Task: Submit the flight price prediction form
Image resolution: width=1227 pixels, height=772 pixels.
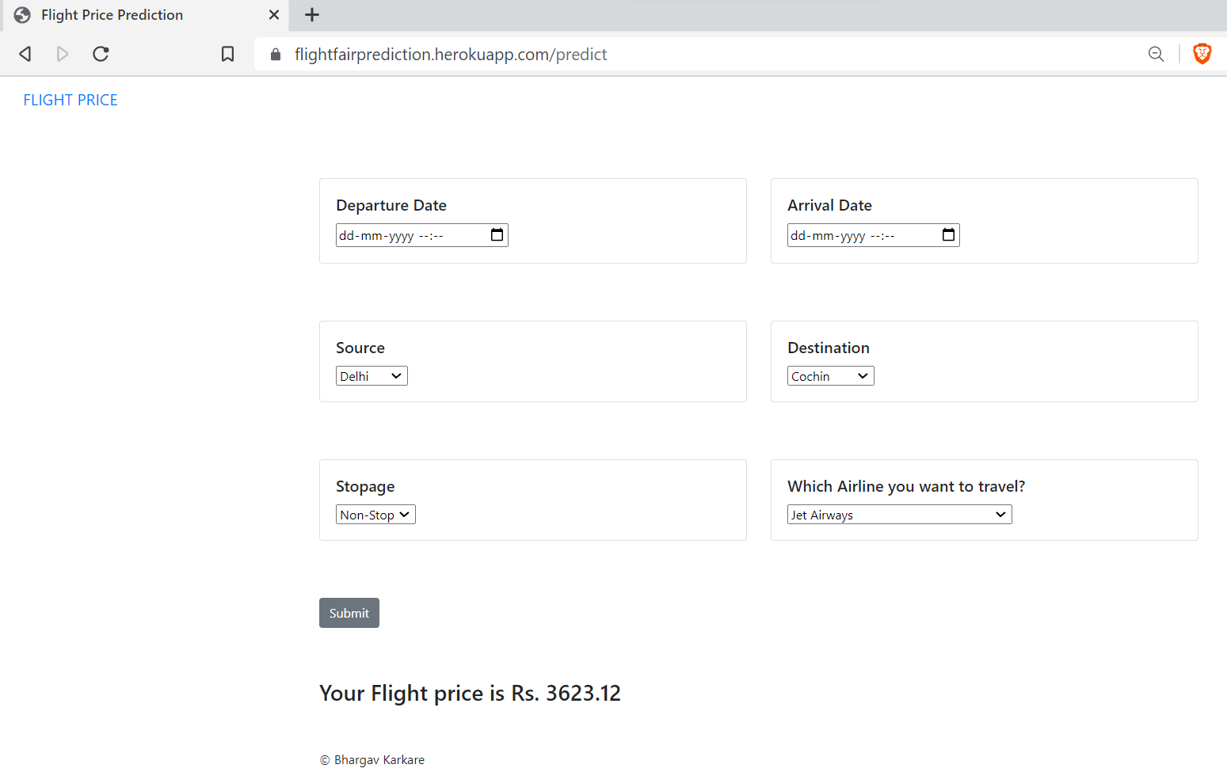Action: click(x=349, y=612)
